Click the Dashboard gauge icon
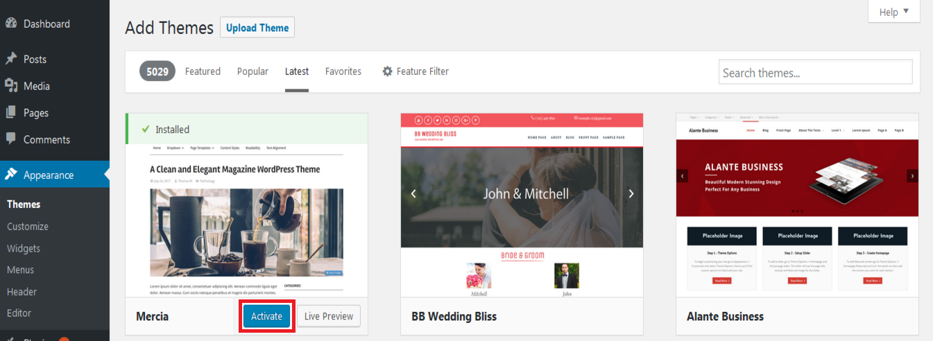 coord(10,23)
